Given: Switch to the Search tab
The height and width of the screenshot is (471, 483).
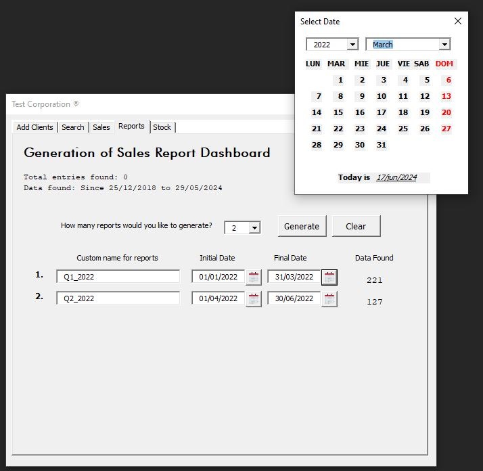Looking at the screenshot, I should 73,127.
